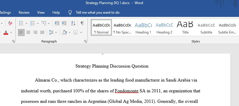Click the Clear All Formatting eraser icon
This screenshot has height=106, width=239.
point(10,23)
